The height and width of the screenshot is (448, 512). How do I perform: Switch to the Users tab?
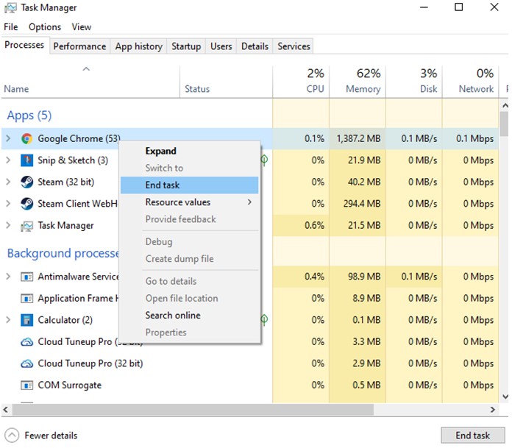[x=221, y=46]
